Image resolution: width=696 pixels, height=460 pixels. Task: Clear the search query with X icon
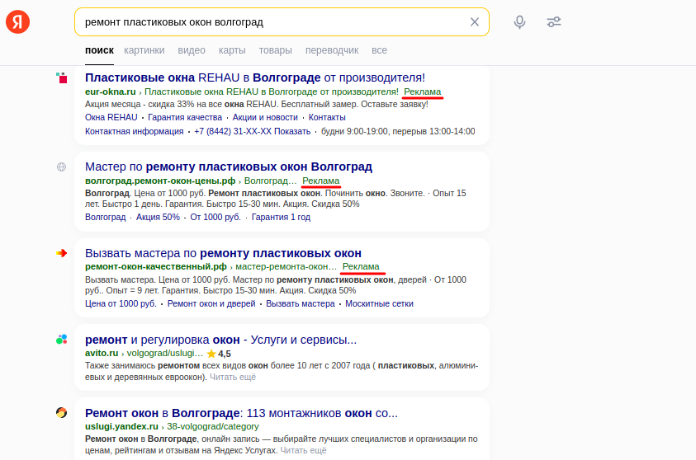(475, 21)
